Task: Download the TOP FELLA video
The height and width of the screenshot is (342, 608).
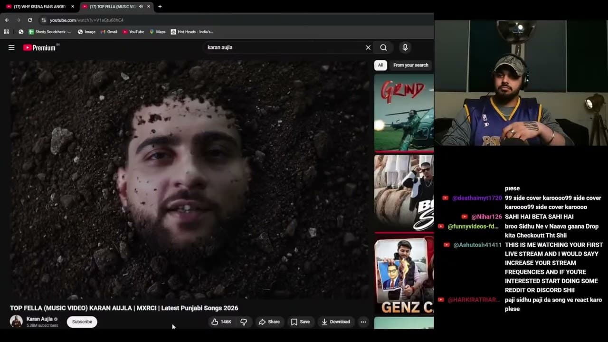Action: click(336, 322)
